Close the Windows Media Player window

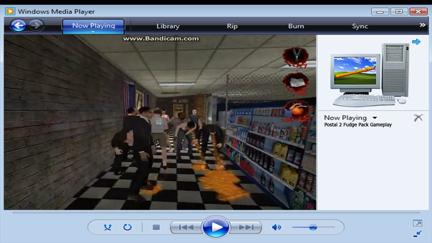[x=418, y=11]
